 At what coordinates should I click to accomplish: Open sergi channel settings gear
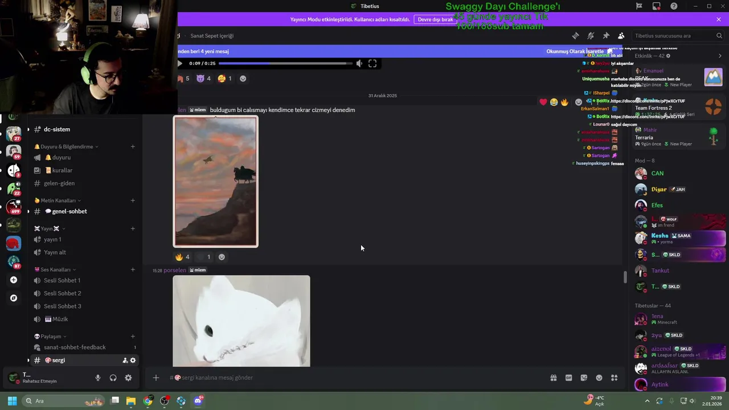pyautogui.click(x=133, y=360)
